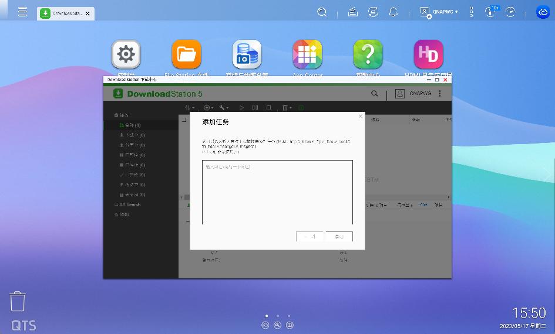Select the All (0) sidebar filter
555x334 pixels.
[x=141, y=125]
